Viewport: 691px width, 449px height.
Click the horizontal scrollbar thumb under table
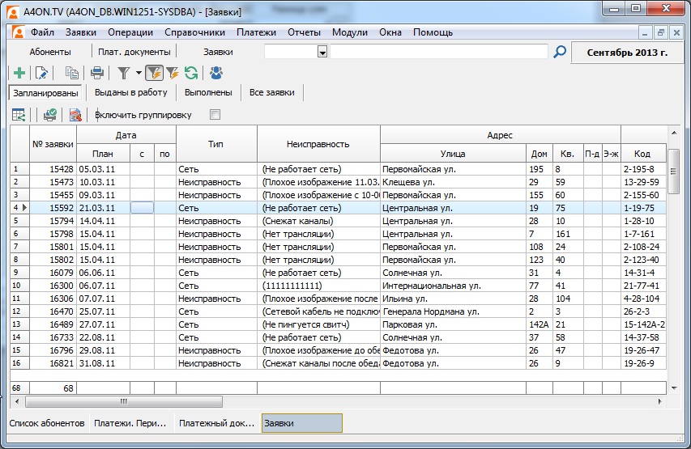pyautogui.click(x=124, y=400)
